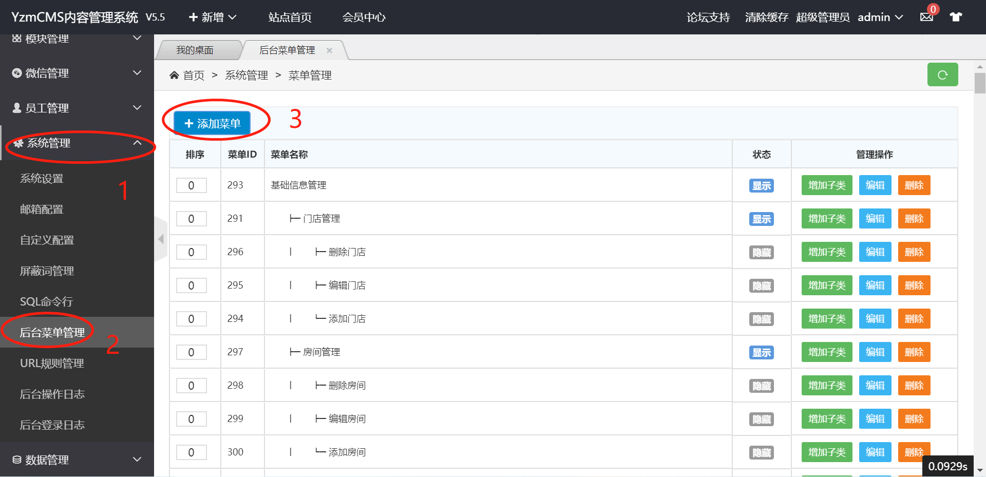Click the 超级管理员 role label
Viewport: 986px width, 477px height.
(823, 17)
